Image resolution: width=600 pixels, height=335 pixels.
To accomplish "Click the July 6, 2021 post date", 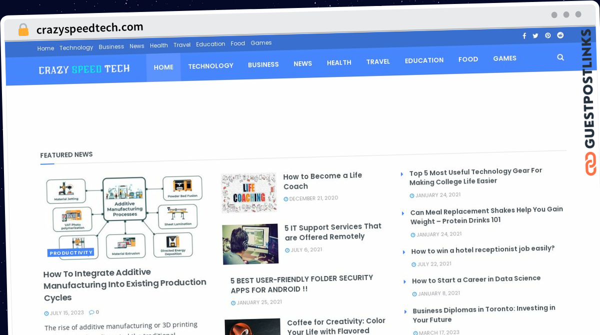I will point(306,249).
